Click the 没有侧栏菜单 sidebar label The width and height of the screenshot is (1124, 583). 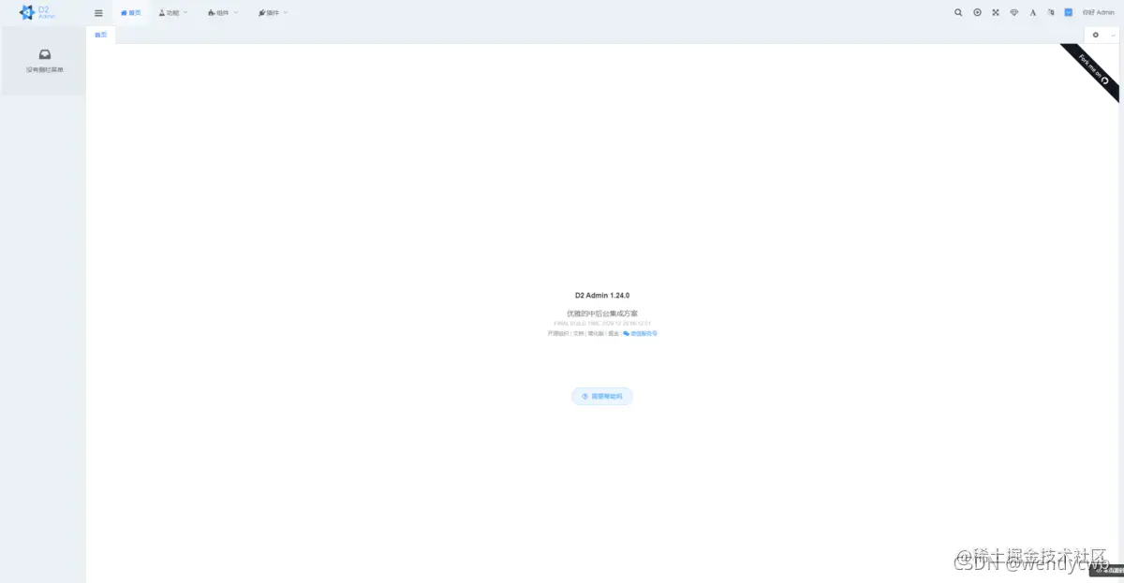pos(45,69)
